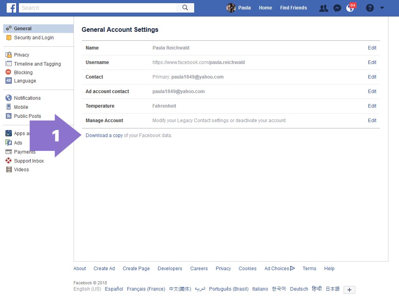The image size is (399, 302).
Task: Click the Videos film icon
Action: coord(9,170)
